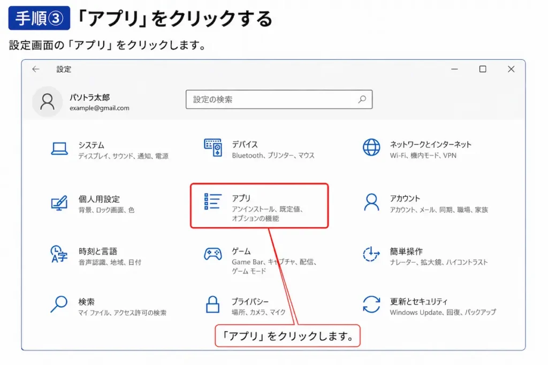
Task: Click the Apps list icon
Action: 213,201
